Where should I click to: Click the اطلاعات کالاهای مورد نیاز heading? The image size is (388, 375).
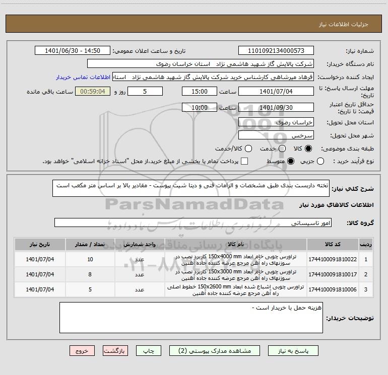pos(337,205)
